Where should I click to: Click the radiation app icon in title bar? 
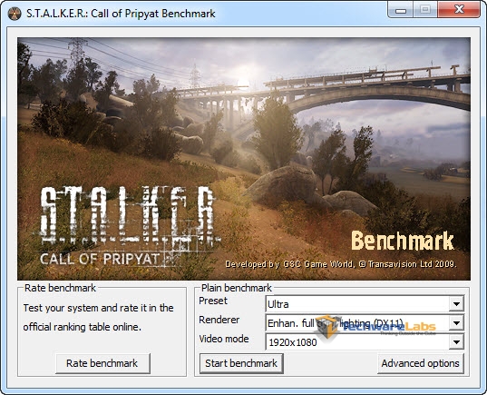click(x=15, y=14)
